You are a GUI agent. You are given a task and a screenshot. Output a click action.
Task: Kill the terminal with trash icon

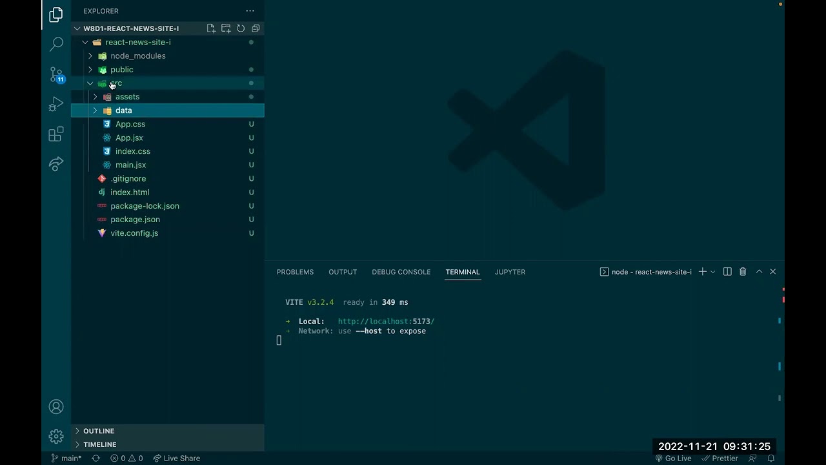[x=743, y=272]
